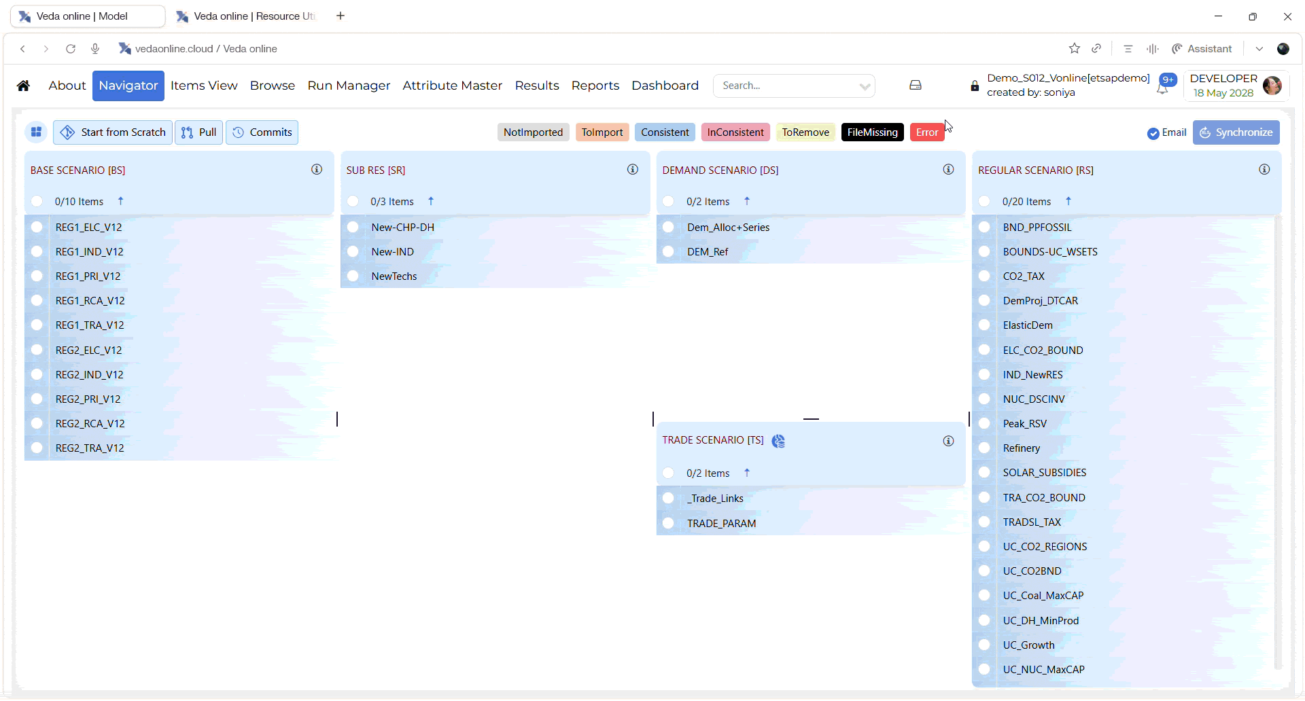Sort Base Scenario items arrow
Viewport: 1305px width, 701px height.
click(121, 201)
